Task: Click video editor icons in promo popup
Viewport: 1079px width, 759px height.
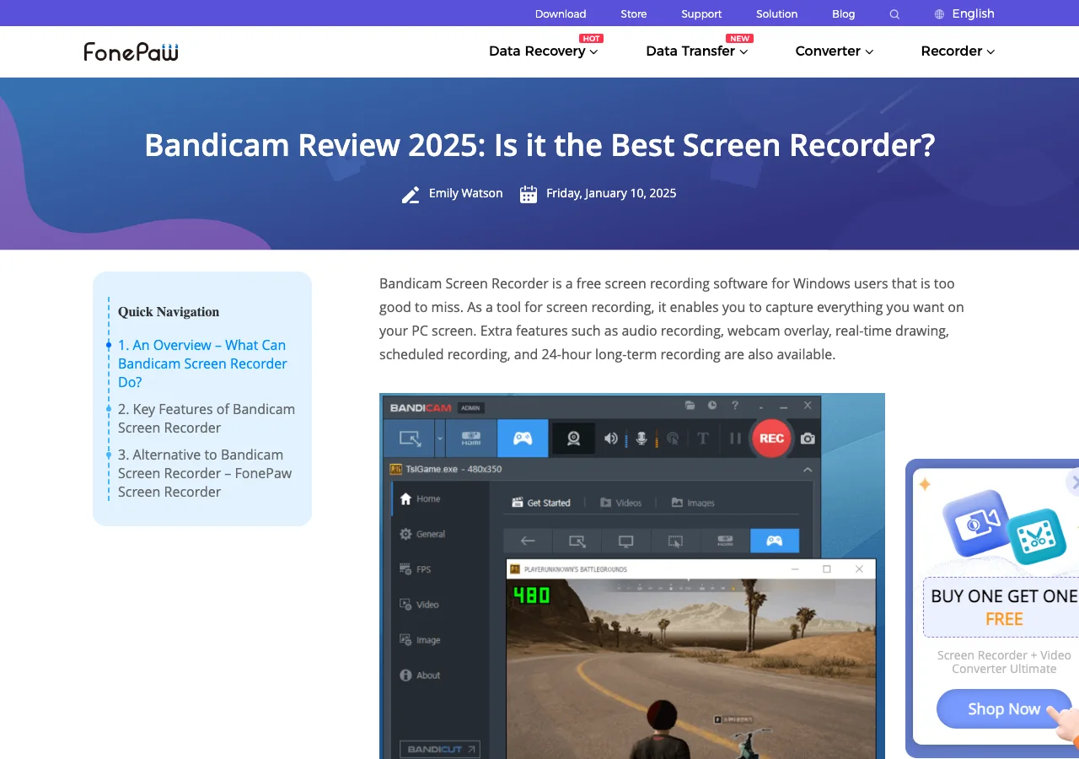Action: (x=1004, y=527)
